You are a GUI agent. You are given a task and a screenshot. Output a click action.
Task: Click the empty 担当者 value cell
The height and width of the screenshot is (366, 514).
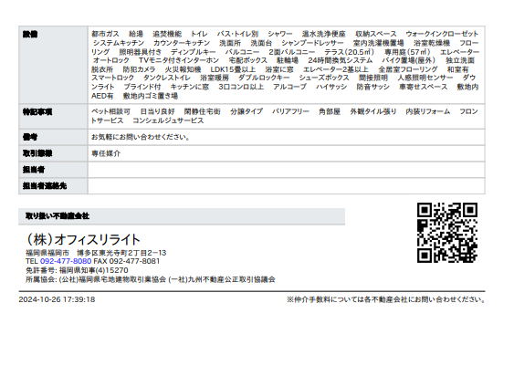tap(286, 170)
